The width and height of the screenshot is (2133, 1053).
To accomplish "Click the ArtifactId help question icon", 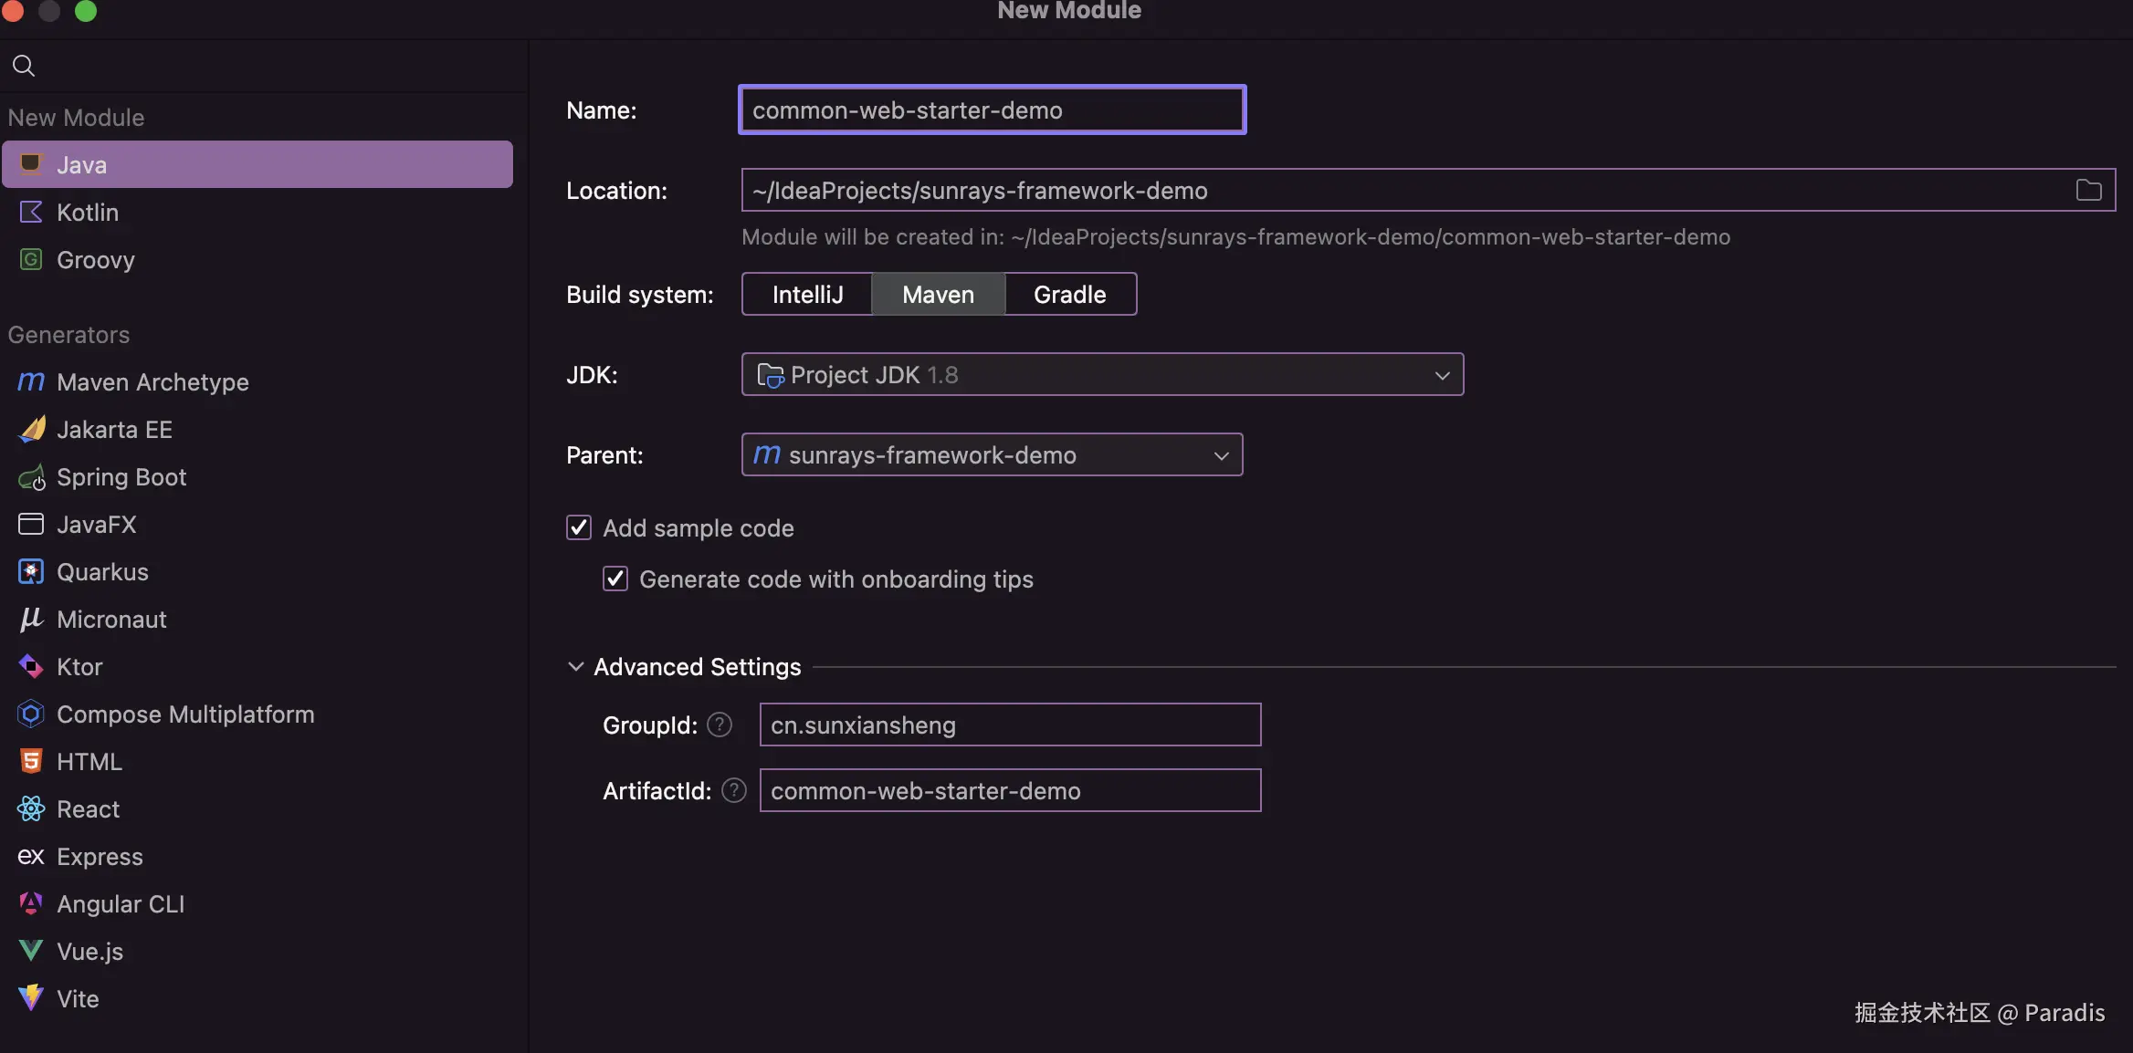I will 733,790.
